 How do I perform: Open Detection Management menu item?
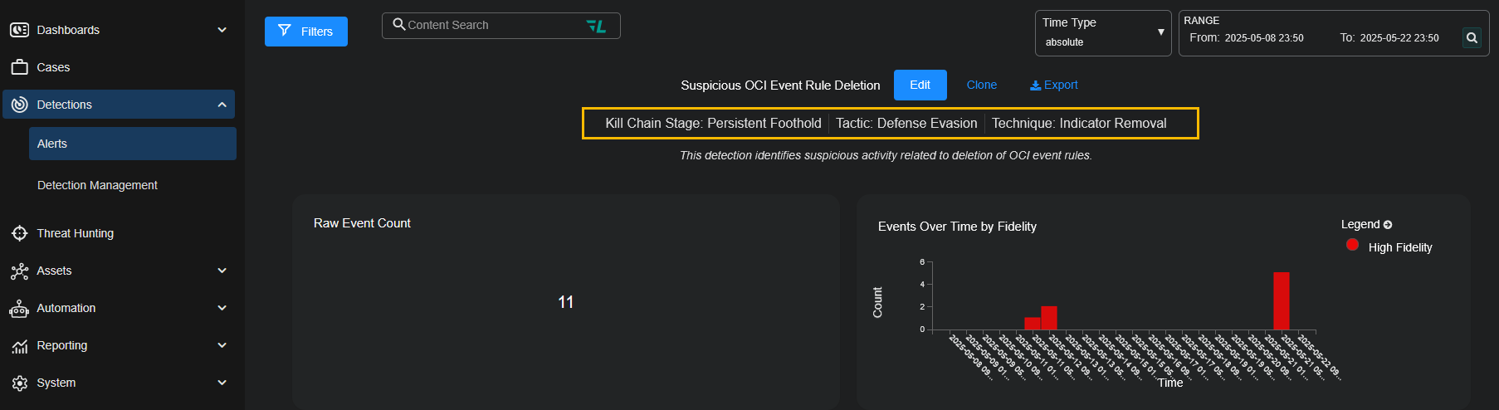97,185
